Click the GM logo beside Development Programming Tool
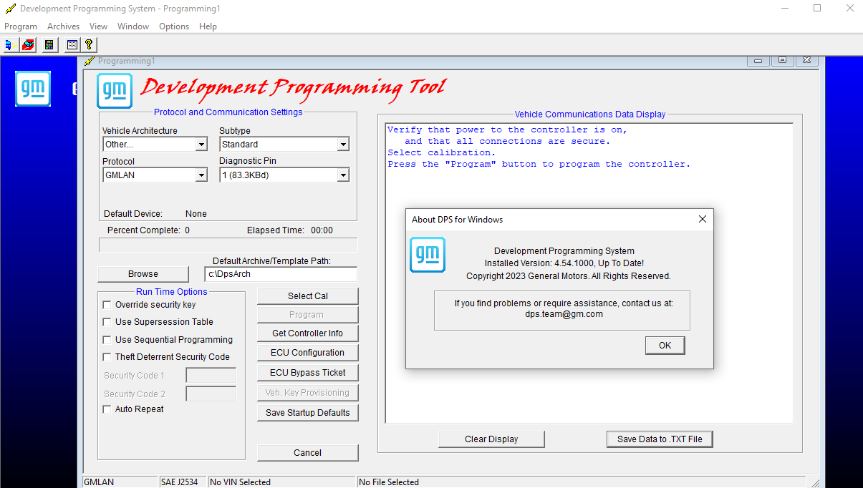 [x=115, y=91]
